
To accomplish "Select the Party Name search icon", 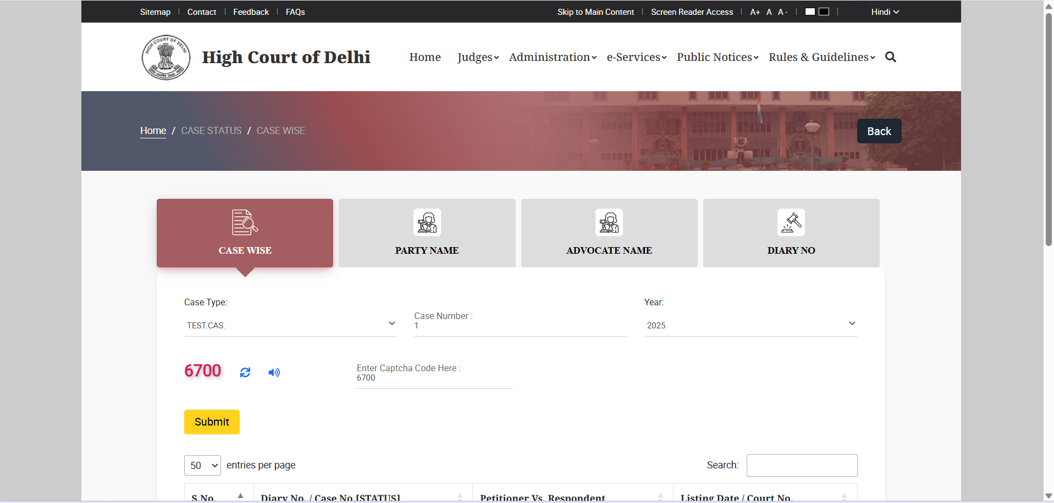I will 427,222.
